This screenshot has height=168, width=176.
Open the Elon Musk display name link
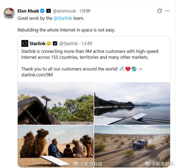28,11
